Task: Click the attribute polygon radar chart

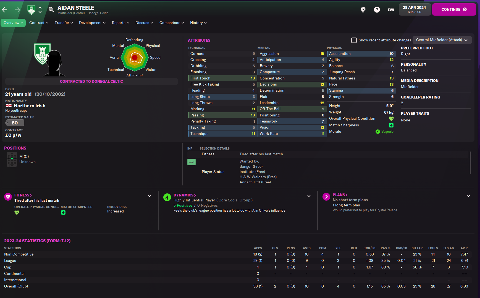Action: pos(135,57)
